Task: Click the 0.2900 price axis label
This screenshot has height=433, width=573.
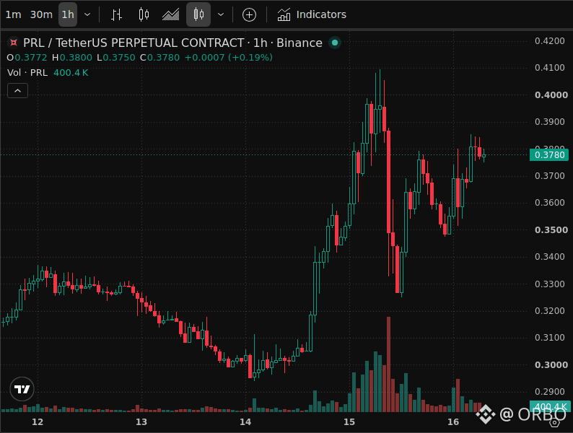Action: (x=550, y=391)
